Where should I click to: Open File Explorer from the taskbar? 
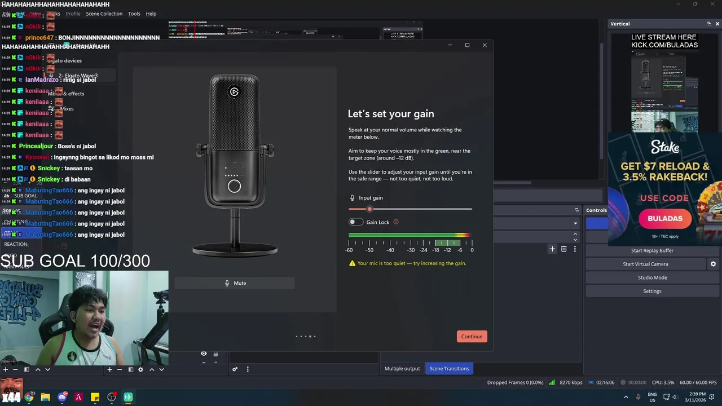[x=45, y=397]
